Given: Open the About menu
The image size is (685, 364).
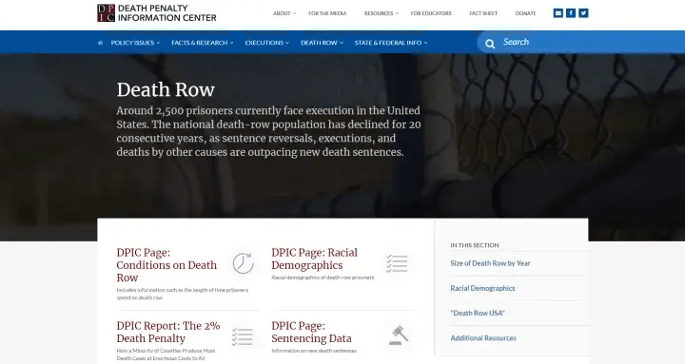Looking at the screenshot, I should [282, 13].
